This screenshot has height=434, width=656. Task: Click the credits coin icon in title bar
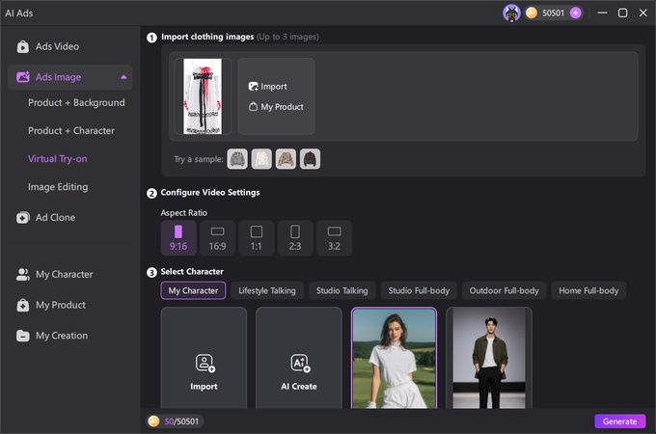pyautogui.click(x=532, y=13)
